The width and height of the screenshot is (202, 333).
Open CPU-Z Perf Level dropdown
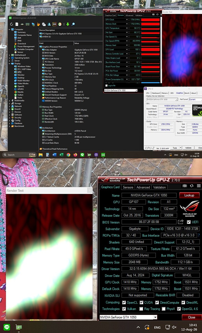195,99
